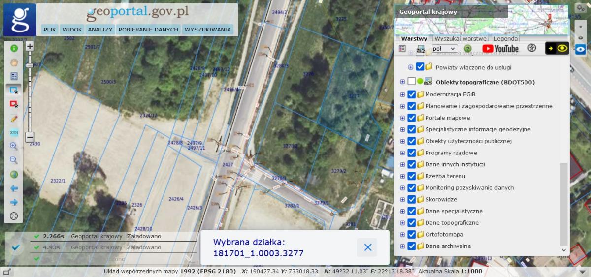The height and width of the screenshot is (277, 591).
Task: Enable Obiekty topograficzne (BDOT500) checkbox
Action: pyautogui.click(x=411, y=82)
